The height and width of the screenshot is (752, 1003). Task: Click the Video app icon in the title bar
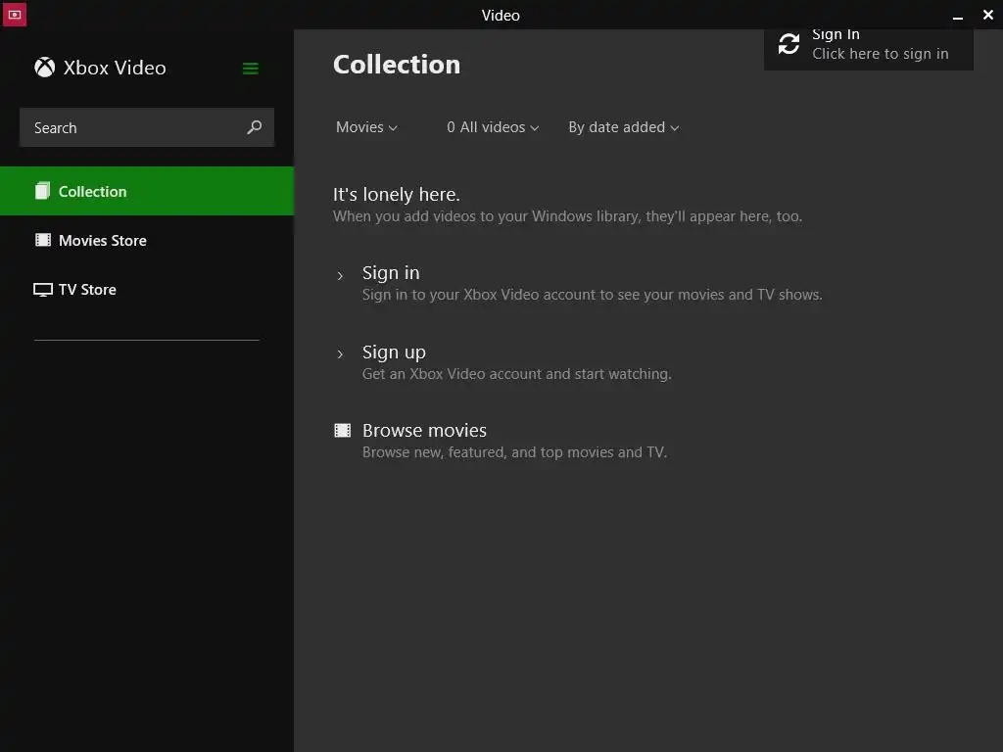click(x=14, y=15)
